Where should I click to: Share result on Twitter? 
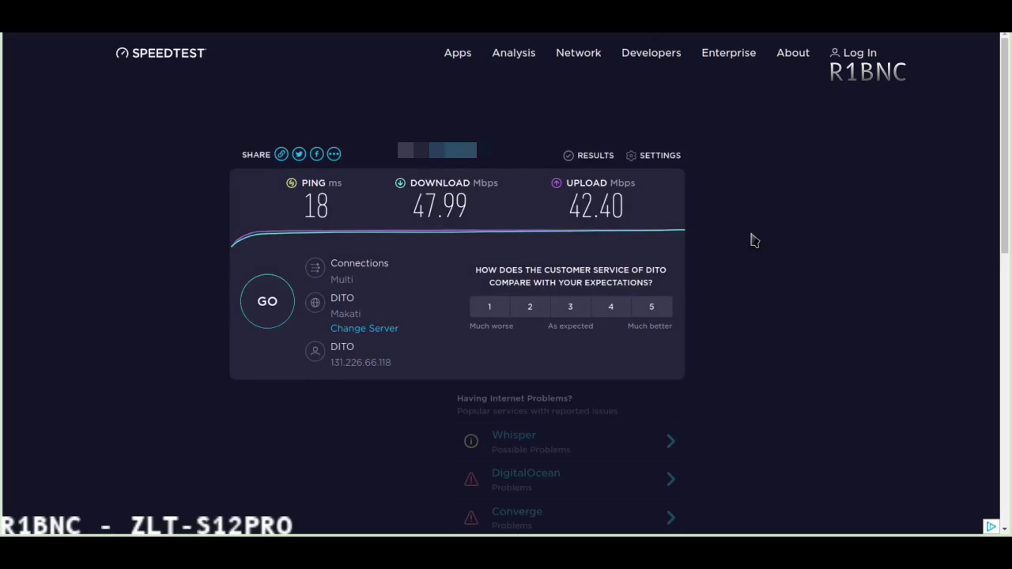[299, 154]
